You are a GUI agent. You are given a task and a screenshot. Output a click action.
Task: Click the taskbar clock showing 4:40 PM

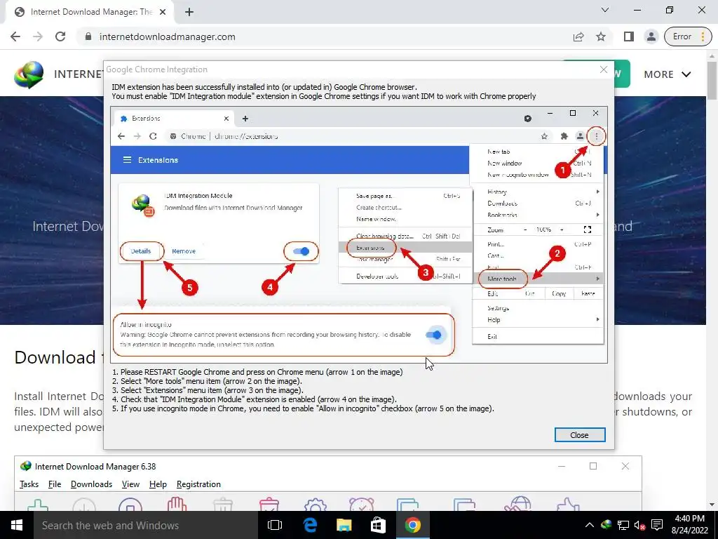point(690,525)
